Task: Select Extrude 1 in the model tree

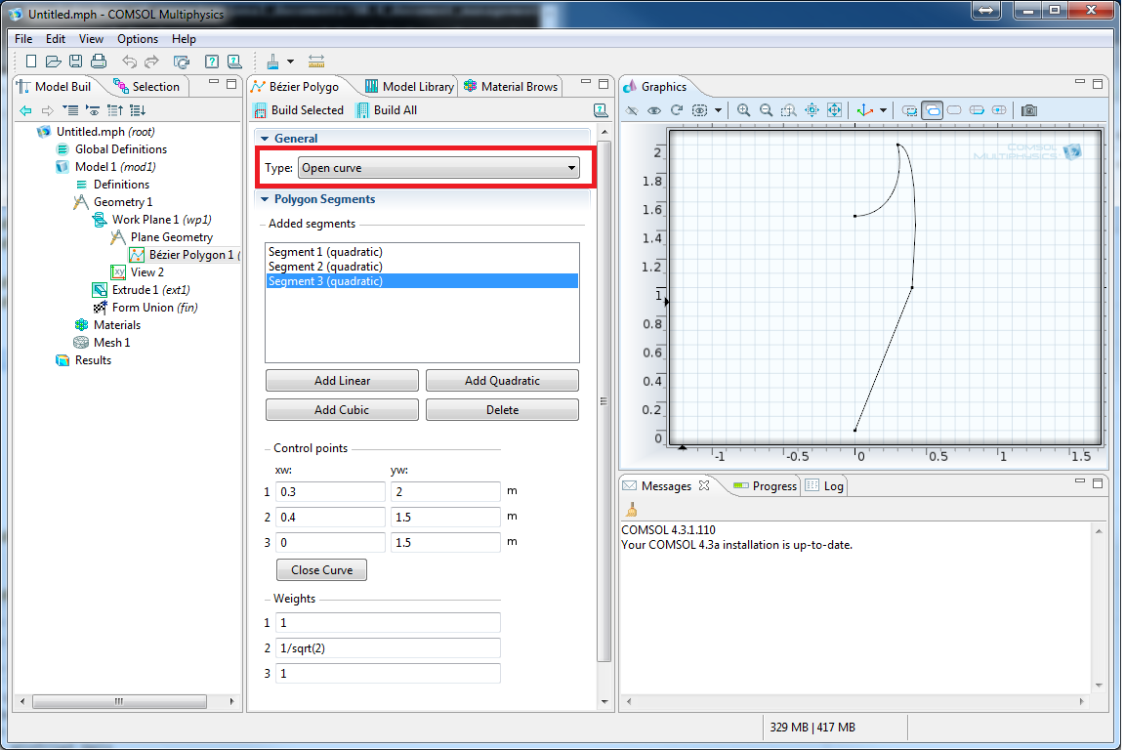Action: click(134, 290)
